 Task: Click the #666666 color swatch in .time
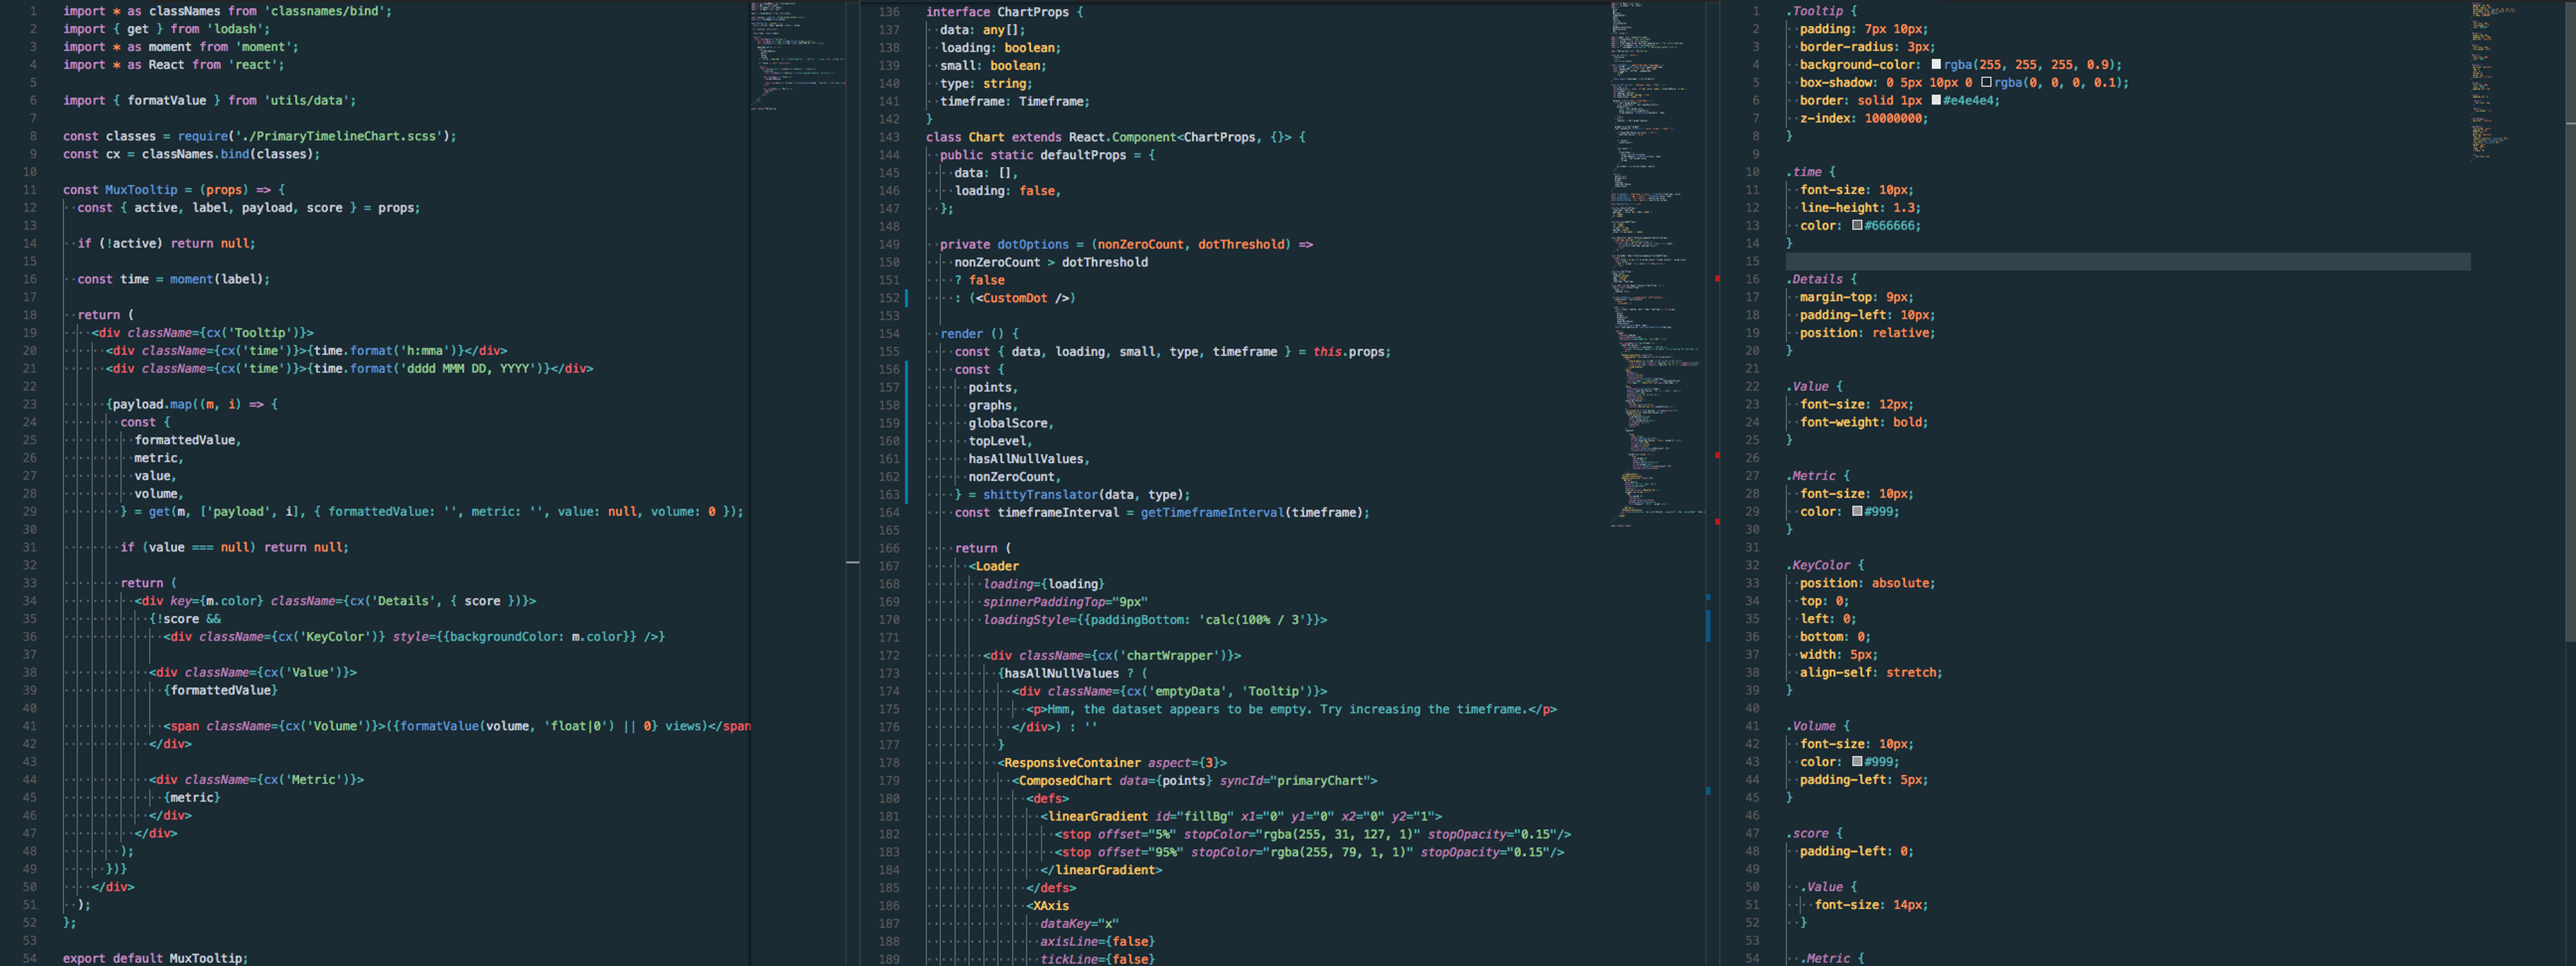[1857, 226]
